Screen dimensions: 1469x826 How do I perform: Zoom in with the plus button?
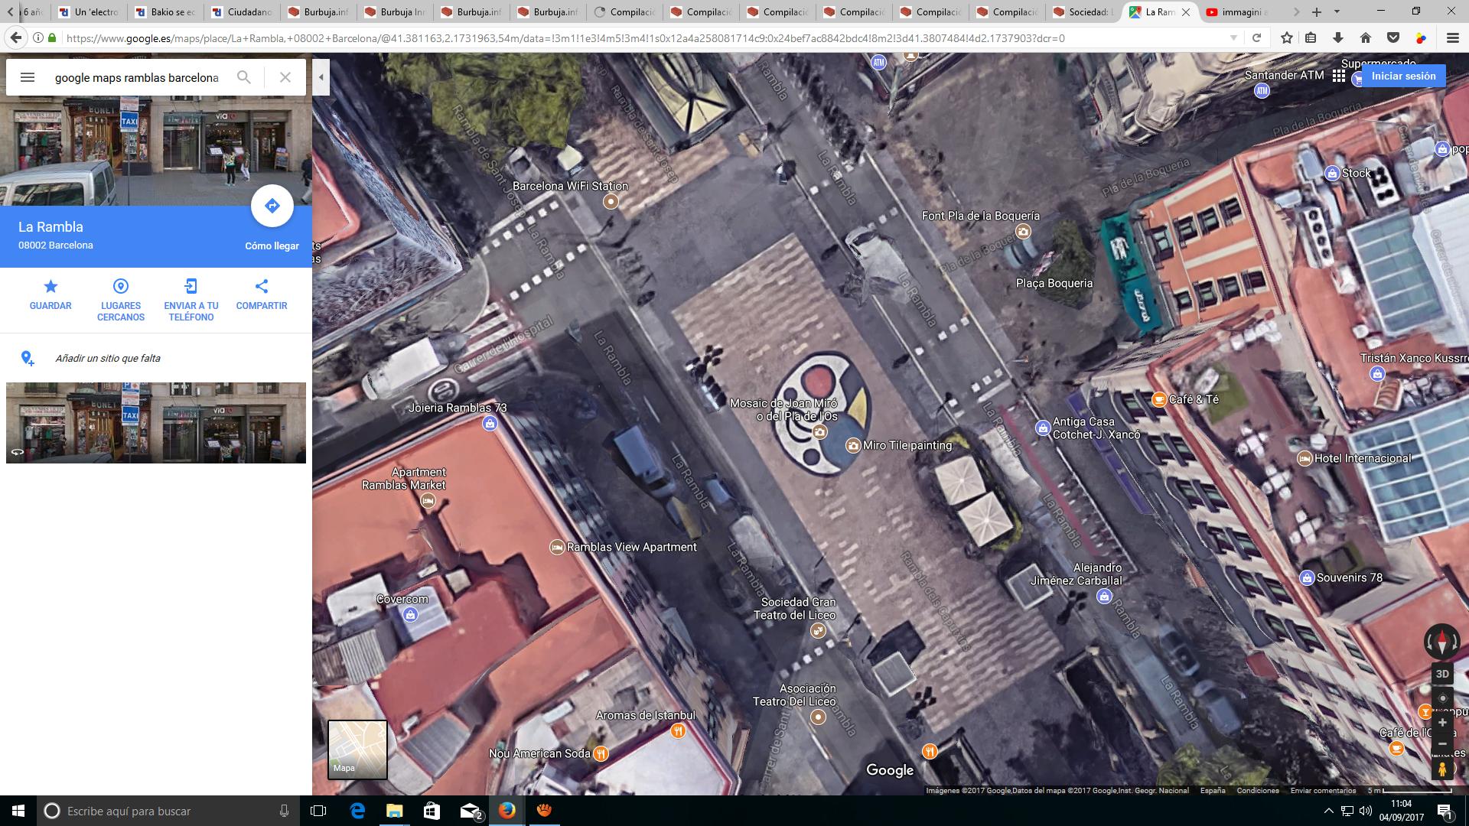(1442, 723)
